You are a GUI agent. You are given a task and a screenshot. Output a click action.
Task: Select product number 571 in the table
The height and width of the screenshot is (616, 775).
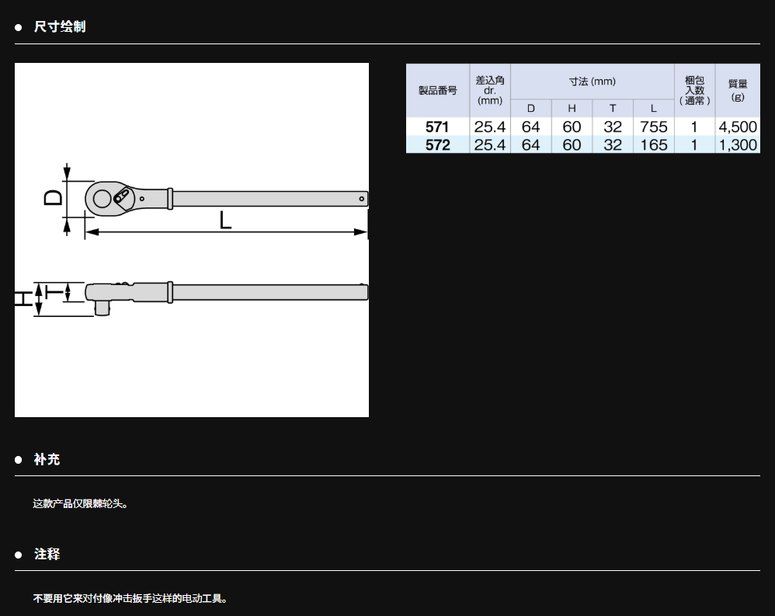(x=437, y=127)
